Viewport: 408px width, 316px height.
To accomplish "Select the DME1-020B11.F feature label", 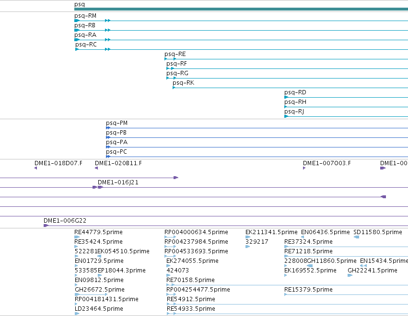I will tap(118, 163).
